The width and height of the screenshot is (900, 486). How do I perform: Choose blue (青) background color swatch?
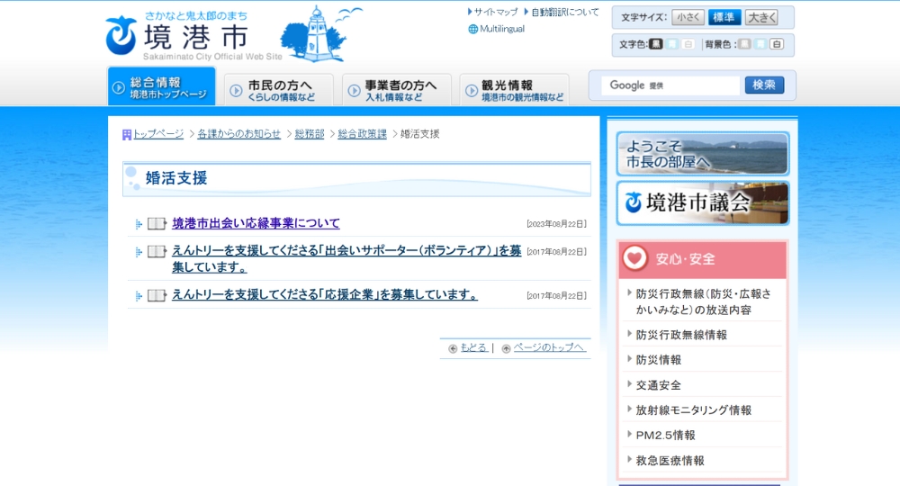(x=760, y=44)
